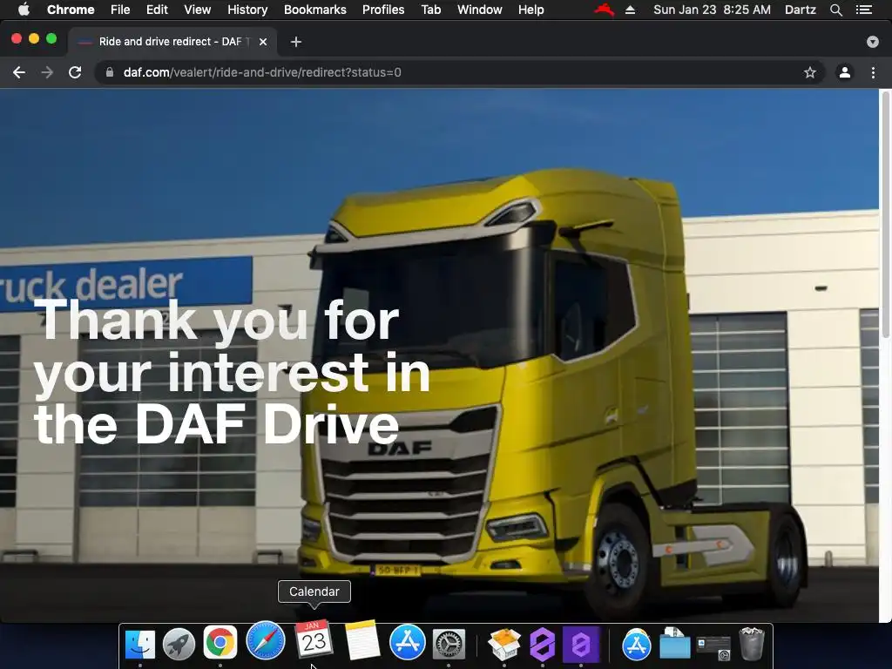Open Finder from the dock
The image size is (892, 669).
140,644
